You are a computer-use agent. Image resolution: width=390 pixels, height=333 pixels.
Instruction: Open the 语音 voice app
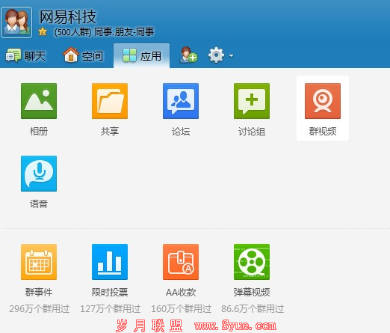click(x=39, y=174)
